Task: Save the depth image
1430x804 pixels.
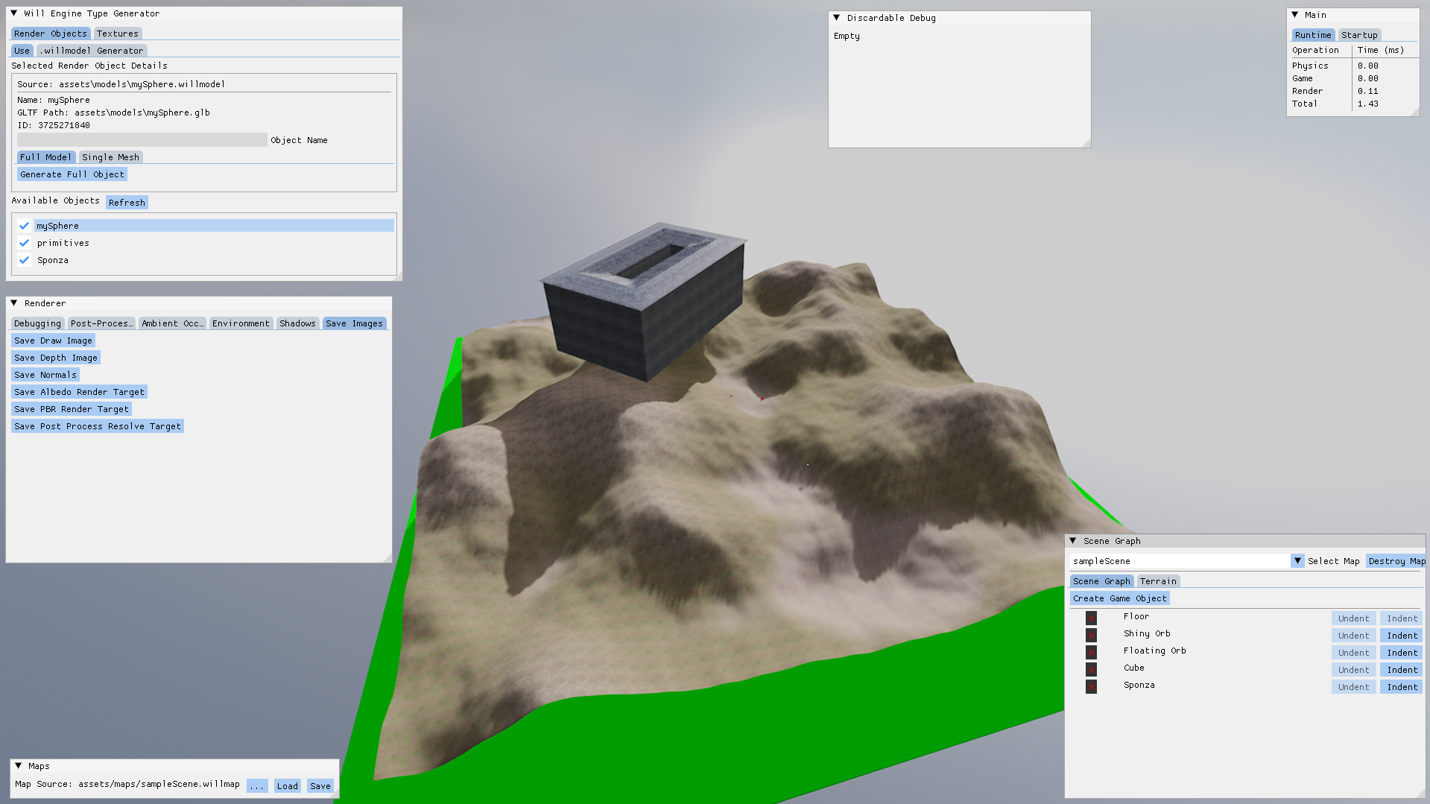Action: (x=55, y=357)
